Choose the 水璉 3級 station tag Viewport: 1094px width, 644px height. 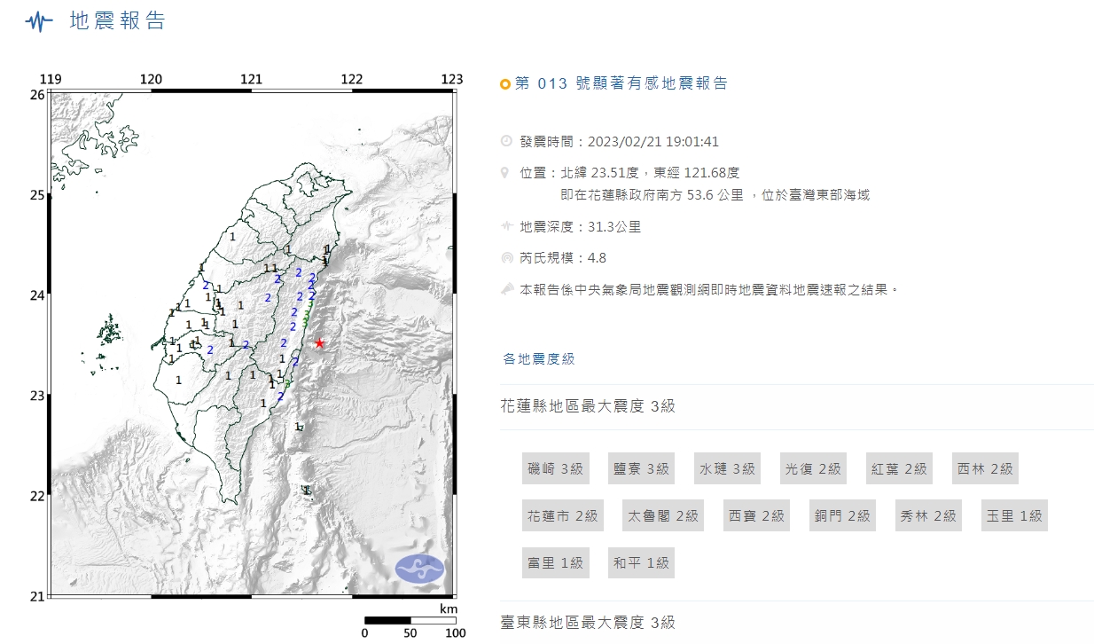726,468
